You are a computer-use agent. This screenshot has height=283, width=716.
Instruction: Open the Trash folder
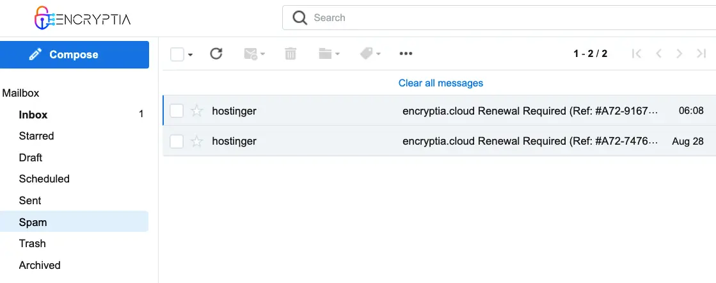point(32,243)
